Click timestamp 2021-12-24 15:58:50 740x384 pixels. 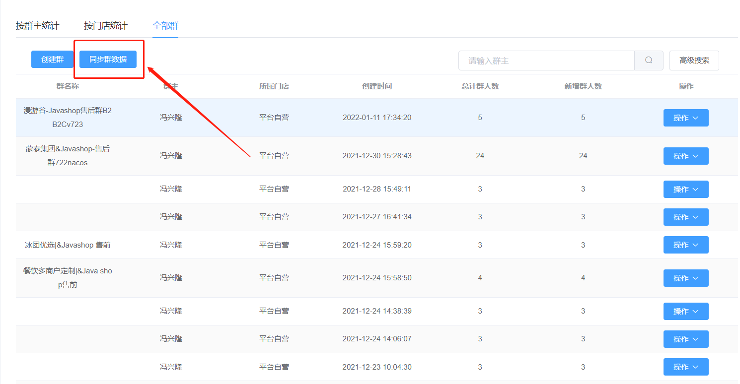(377, 277)
